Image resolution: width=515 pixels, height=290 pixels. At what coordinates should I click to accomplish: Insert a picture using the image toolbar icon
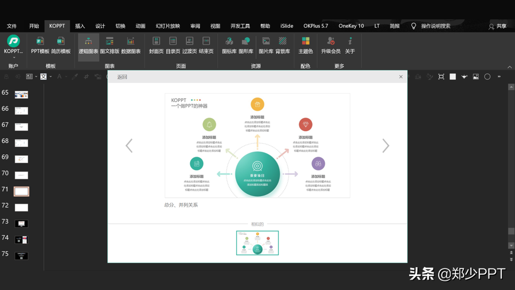(476, 76)
